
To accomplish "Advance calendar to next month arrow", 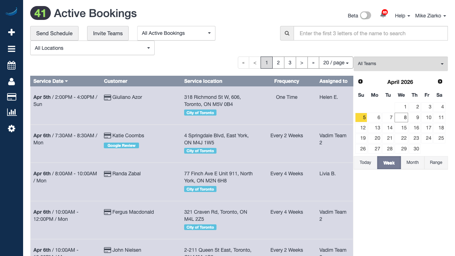I will coord(440,82).
